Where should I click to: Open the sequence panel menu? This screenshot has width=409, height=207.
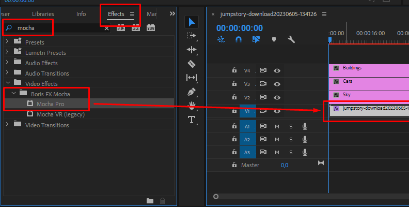(x=324, y=14)
